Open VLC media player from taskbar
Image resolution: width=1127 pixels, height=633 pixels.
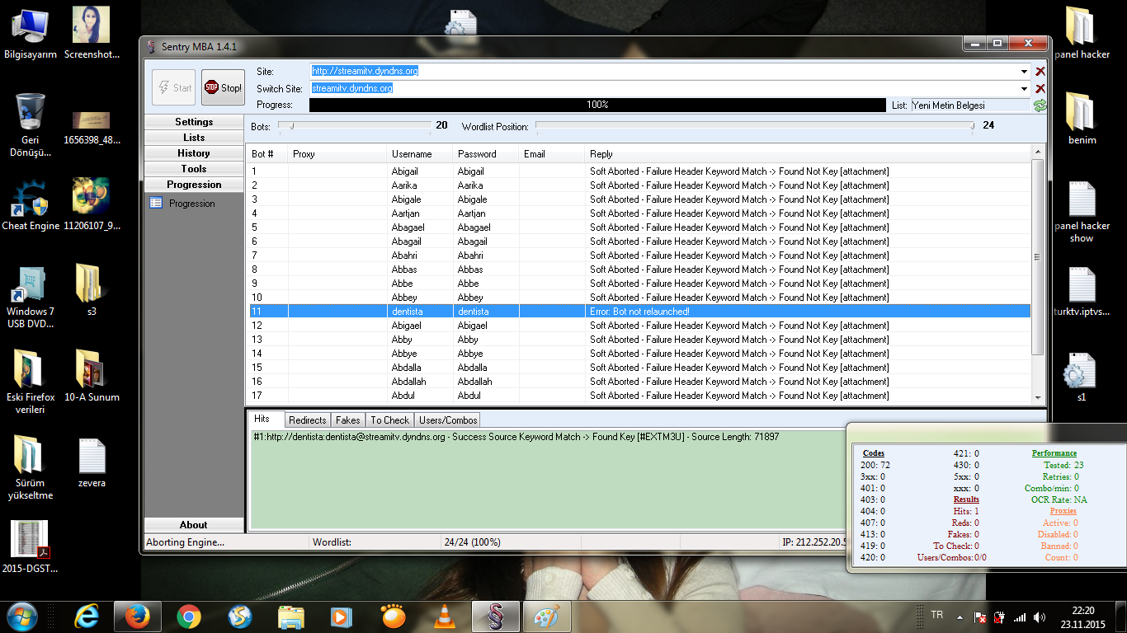point(445,617)
